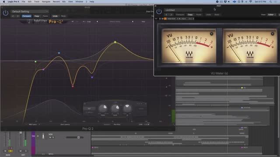Solo the VOX track
The image size is (280, 157).
tap(53, 137)
